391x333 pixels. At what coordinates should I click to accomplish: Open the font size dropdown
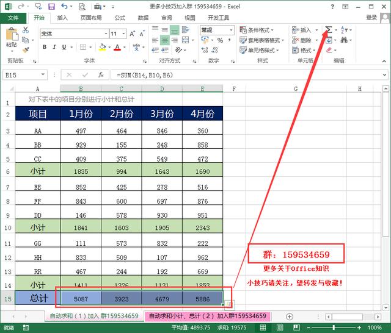pyautogui.click(x=123, y=34)
